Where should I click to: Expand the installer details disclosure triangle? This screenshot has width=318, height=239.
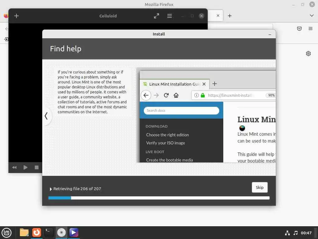pos(51,189)
